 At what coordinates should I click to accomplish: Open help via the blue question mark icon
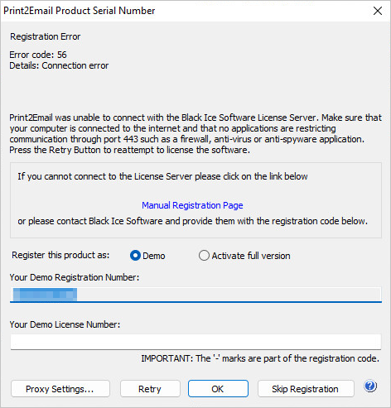click(x=370, y=386)
